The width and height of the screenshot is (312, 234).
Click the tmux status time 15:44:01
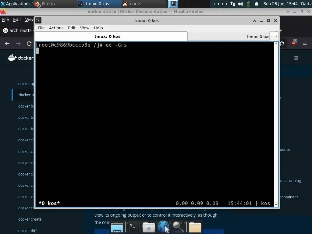[x=239, y=203]
